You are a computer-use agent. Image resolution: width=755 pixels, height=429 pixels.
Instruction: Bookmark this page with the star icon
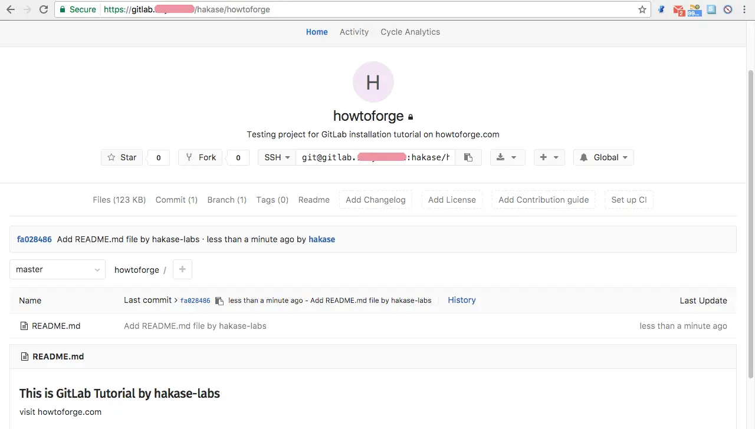coord(642,9)
